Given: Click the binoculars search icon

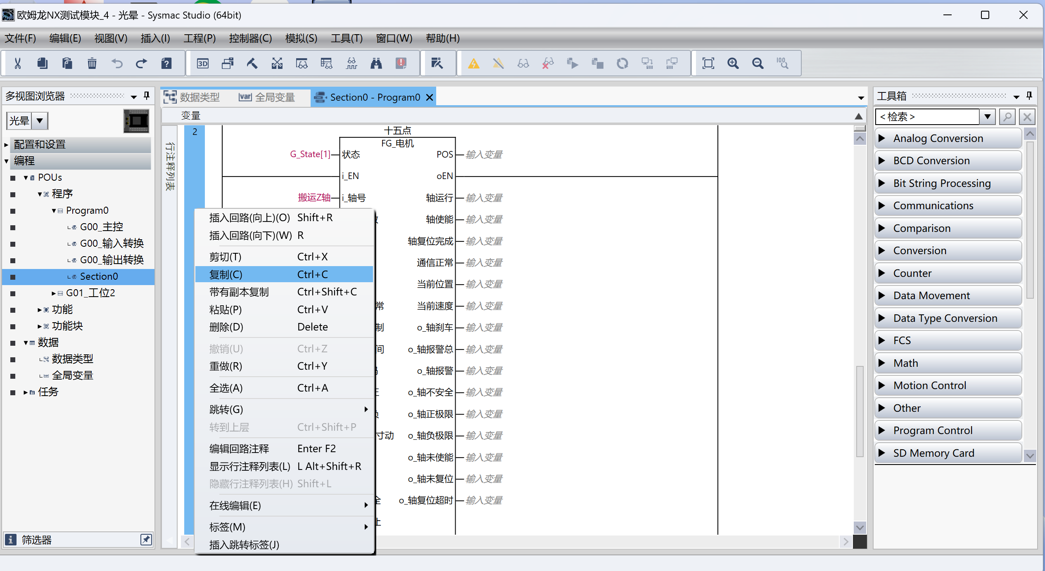Looking at the screenshot, I should click(x=376, y=63).
